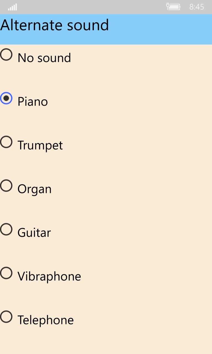Choose the Telephone radio circle
This screenshot has width=212, height=354.
point(6,317)
